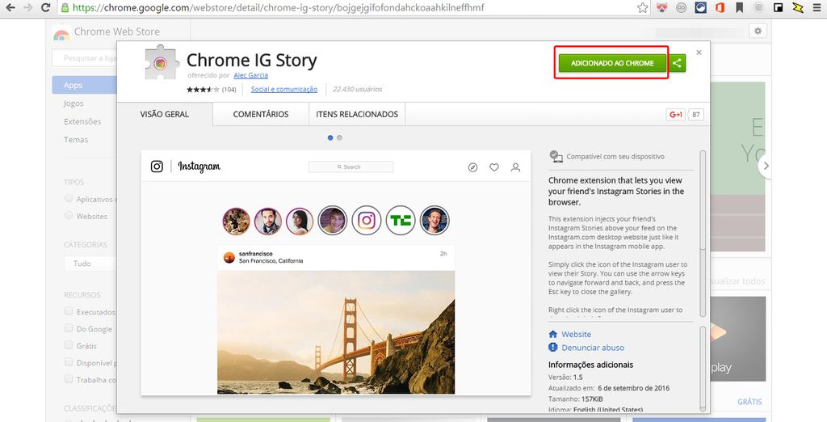Open the Chrome Web Store settings gear
This screenshot has height=422, width=827.
pos(758,31)
